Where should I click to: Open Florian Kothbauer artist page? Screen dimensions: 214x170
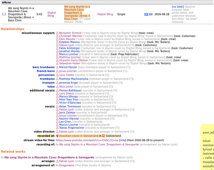[x=70, y=90]
